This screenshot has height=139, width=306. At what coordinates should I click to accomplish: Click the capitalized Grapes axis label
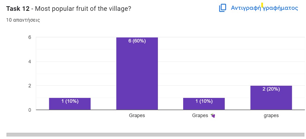(137, 116)
